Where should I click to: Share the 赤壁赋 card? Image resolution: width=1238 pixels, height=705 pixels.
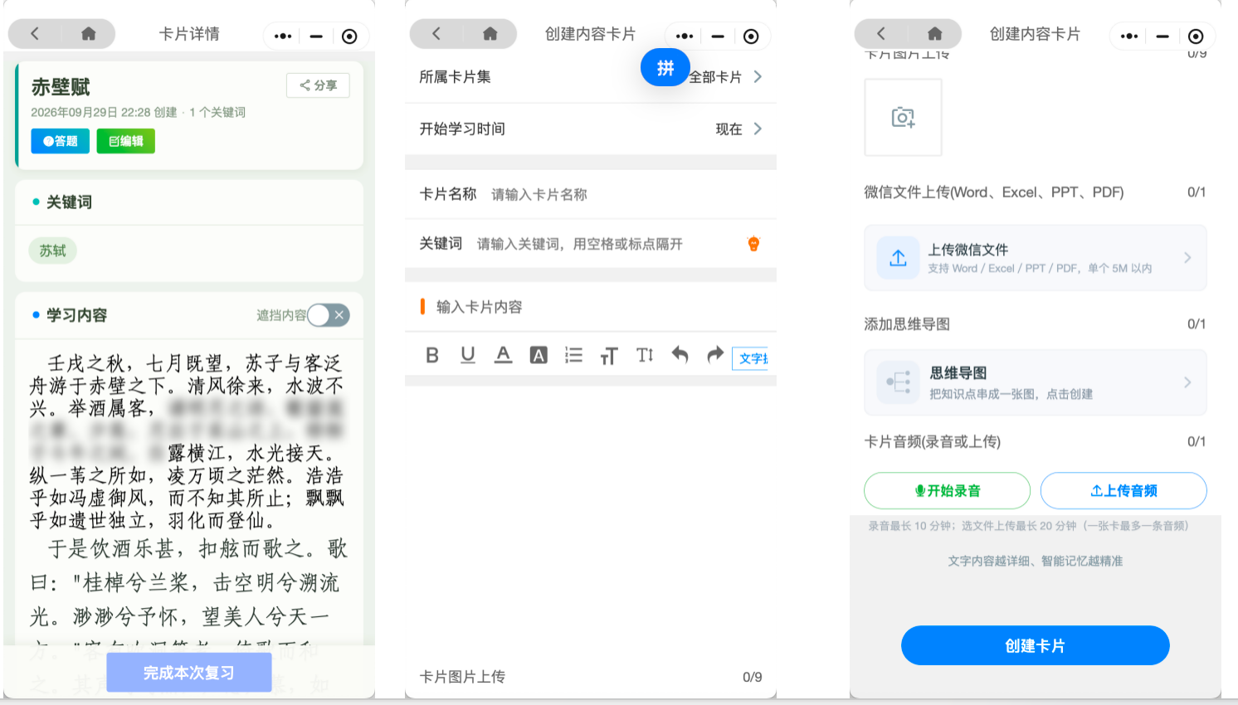318,85
